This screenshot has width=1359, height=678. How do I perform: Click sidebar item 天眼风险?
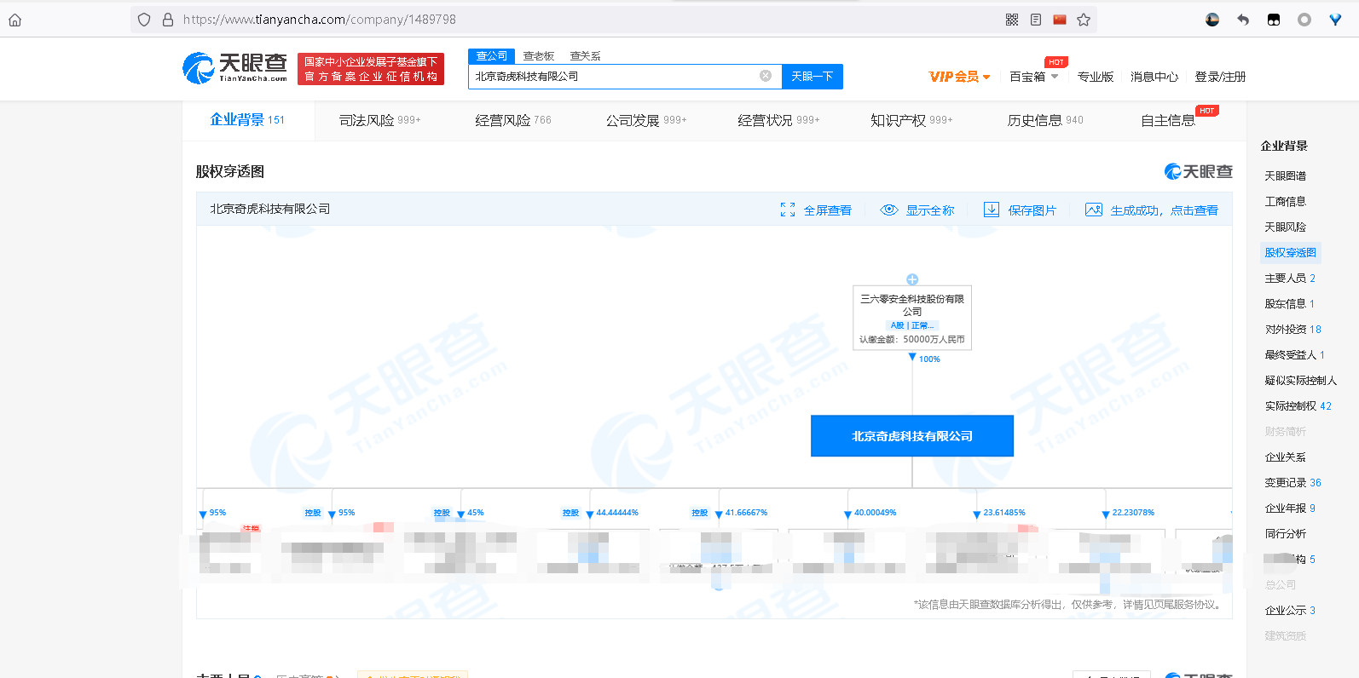tap(1285, 227)
